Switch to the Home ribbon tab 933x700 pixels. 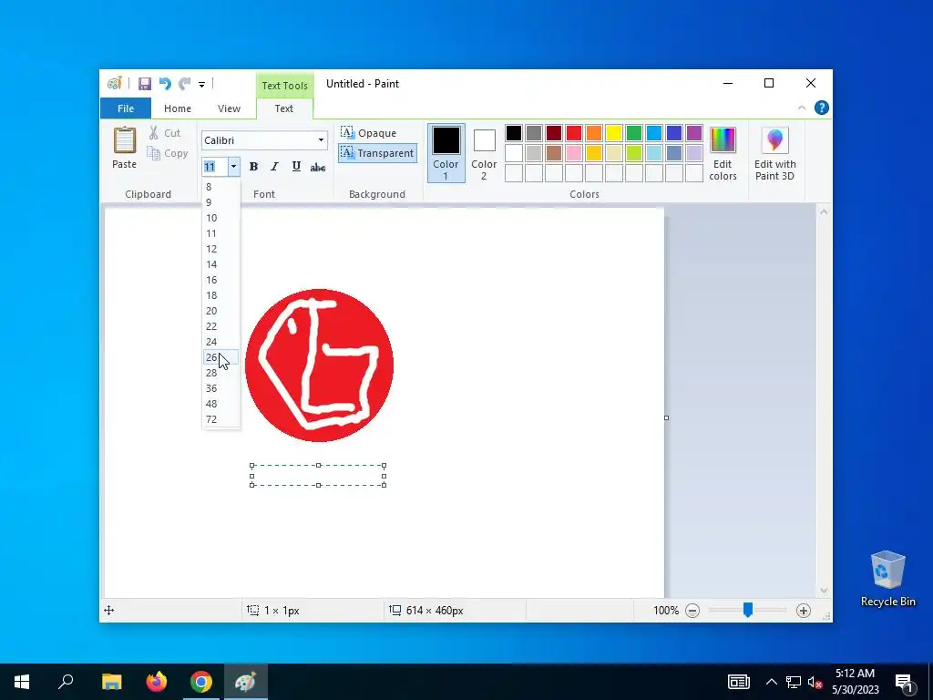(x=178, y=108)
